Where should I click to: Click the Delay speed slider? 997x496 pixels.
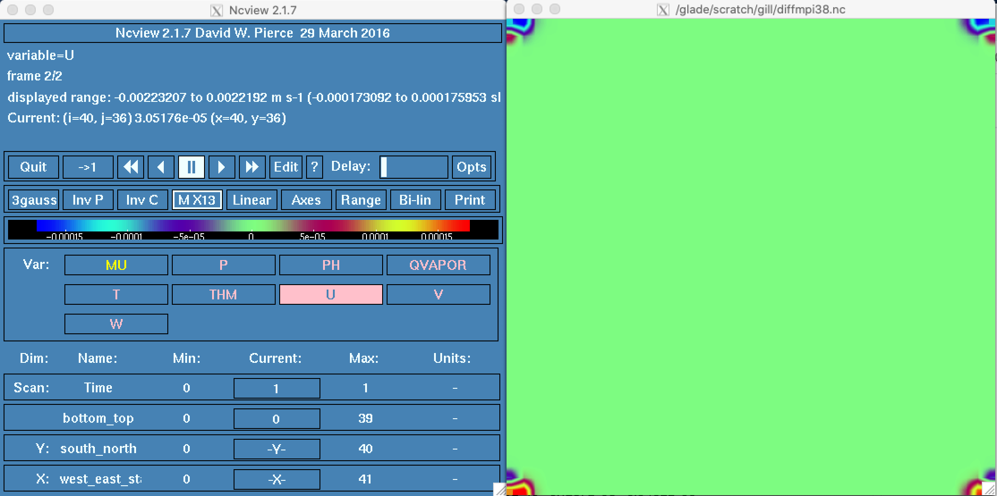(x=413, y=167)
